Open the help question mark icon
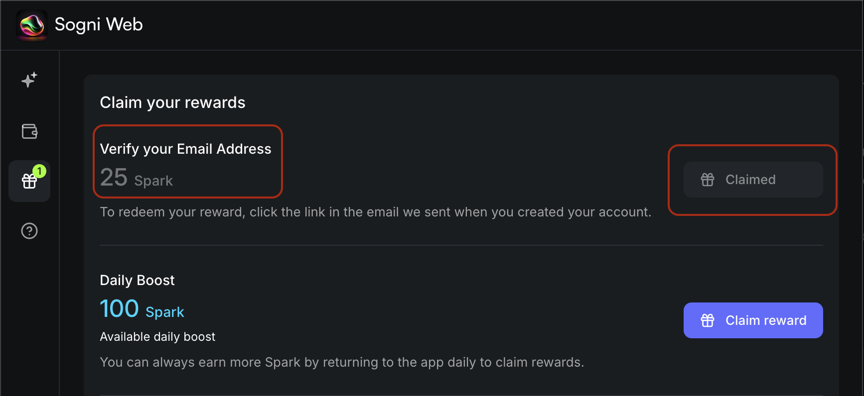 [x=29, y=231]
